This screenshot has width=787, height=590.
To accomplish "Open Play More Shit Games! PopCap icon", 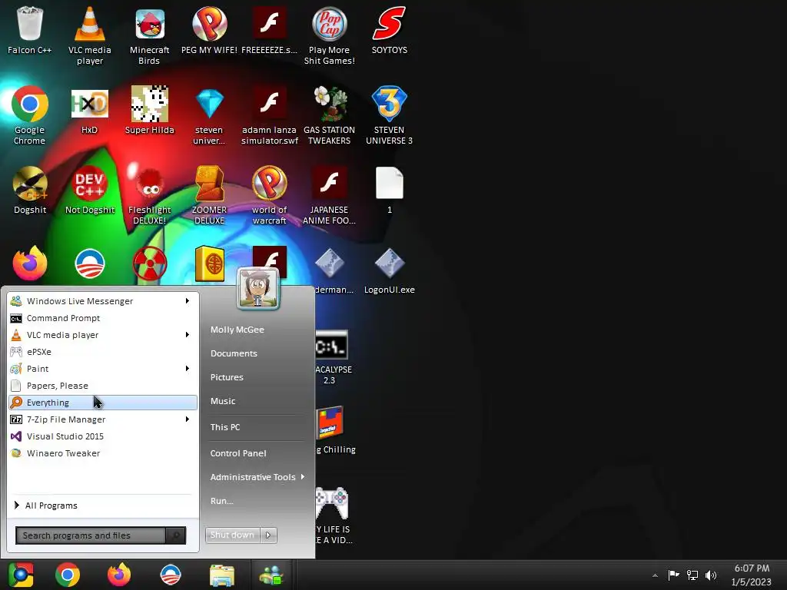I will pos(329,36).
